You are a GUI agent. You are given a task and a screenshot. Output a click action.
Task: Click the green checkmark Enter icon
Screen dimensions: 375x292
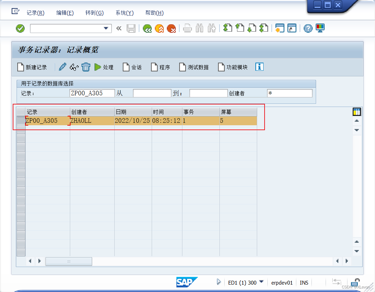20,28
